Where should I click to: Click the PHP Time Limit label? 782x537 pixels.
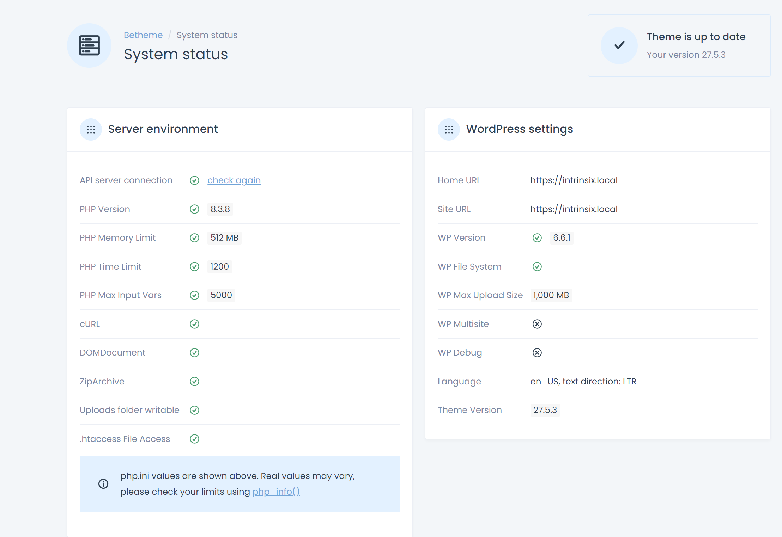coord(110,267)
